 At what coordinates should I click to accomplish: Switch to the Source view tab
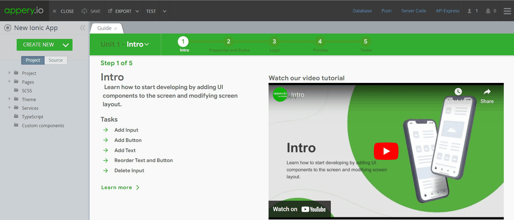pyautogui.click(x=56, y=60)
